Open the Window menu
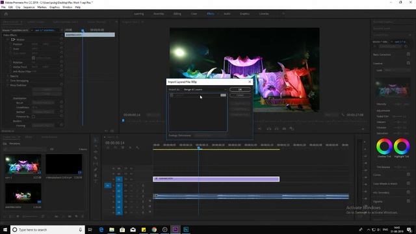Image resolution: width=416 pixels, height=234 pixels. 67,7
